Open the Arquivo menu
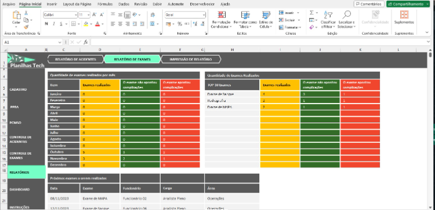435x210 pixels. coord(9,4)
